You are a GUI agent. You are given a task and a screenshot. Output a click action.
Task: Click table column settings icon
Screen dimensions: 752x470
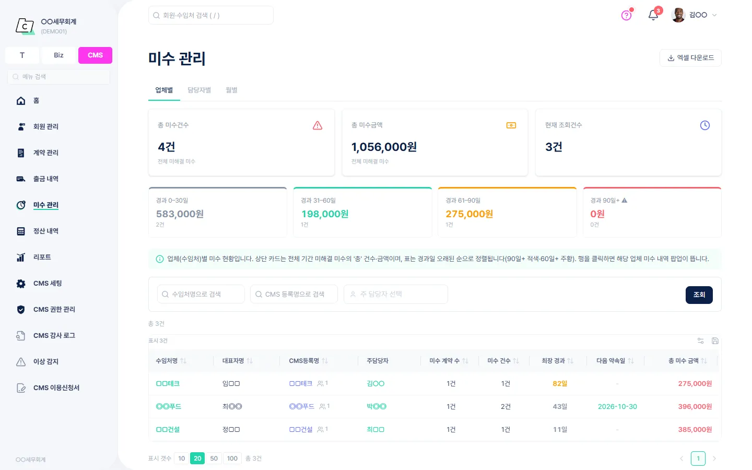701,341
